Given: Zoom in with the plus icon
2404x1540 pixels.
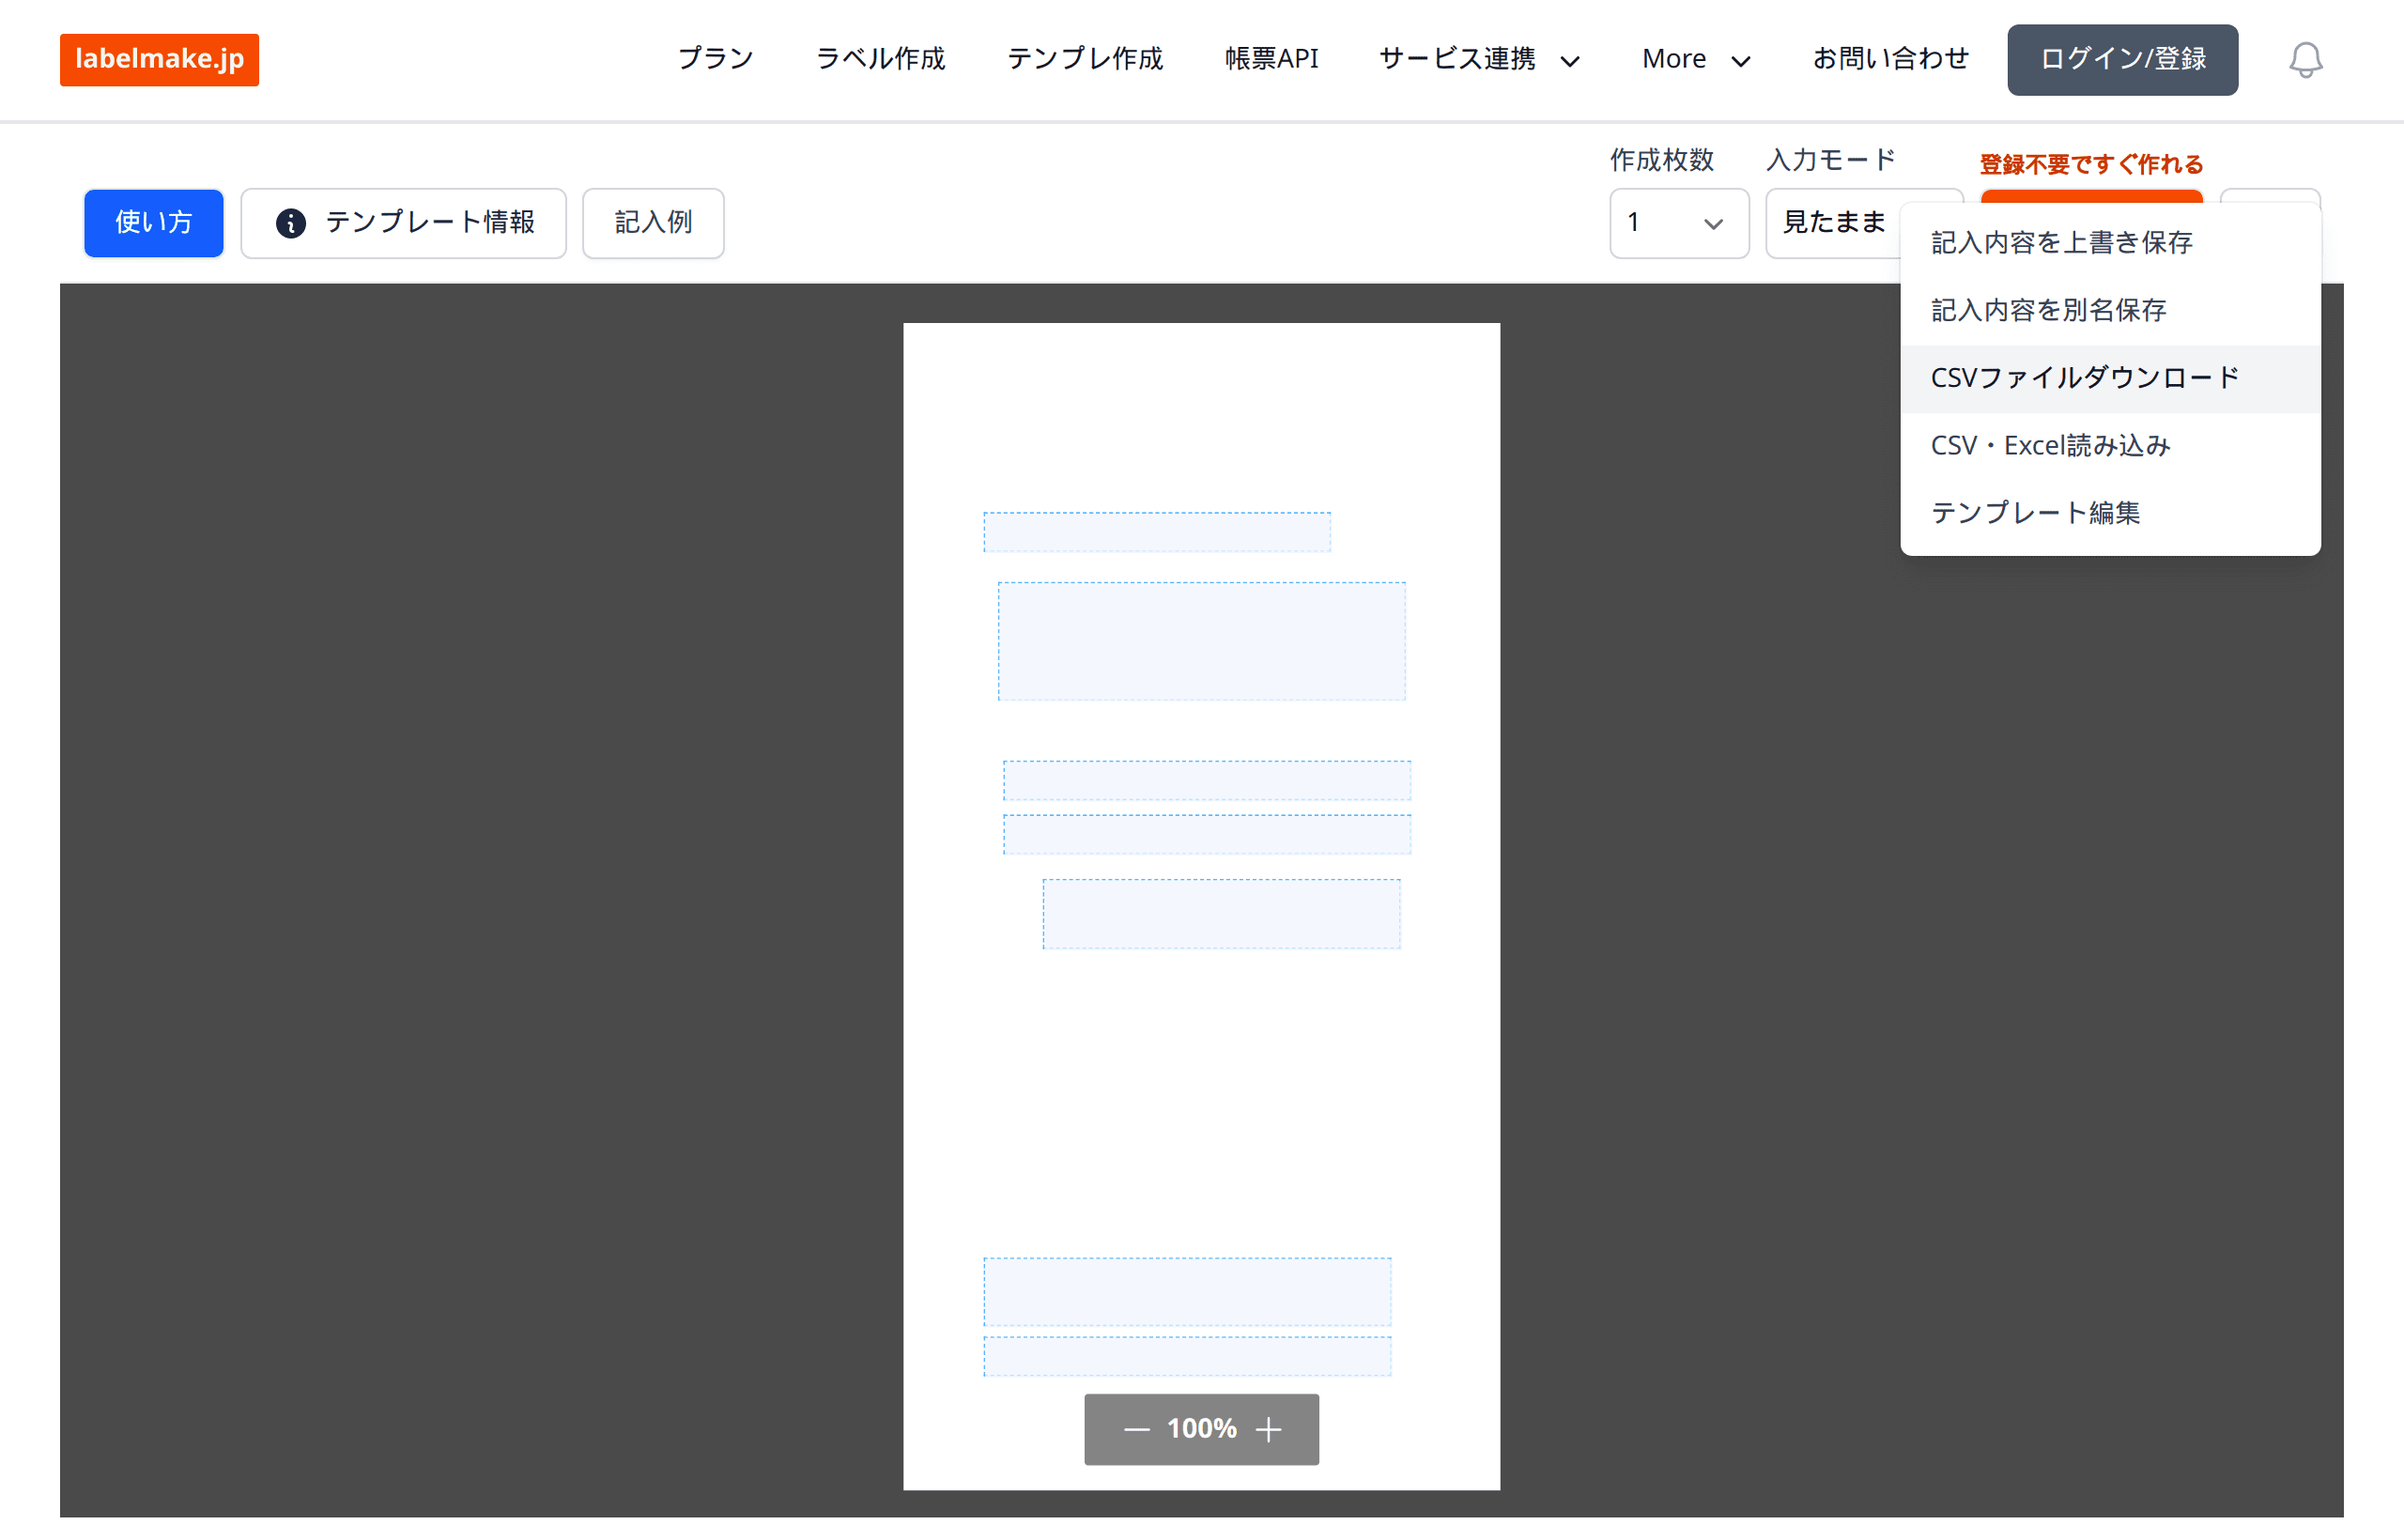Looking at the screenshot, I should click(x=1268, y=1429).
